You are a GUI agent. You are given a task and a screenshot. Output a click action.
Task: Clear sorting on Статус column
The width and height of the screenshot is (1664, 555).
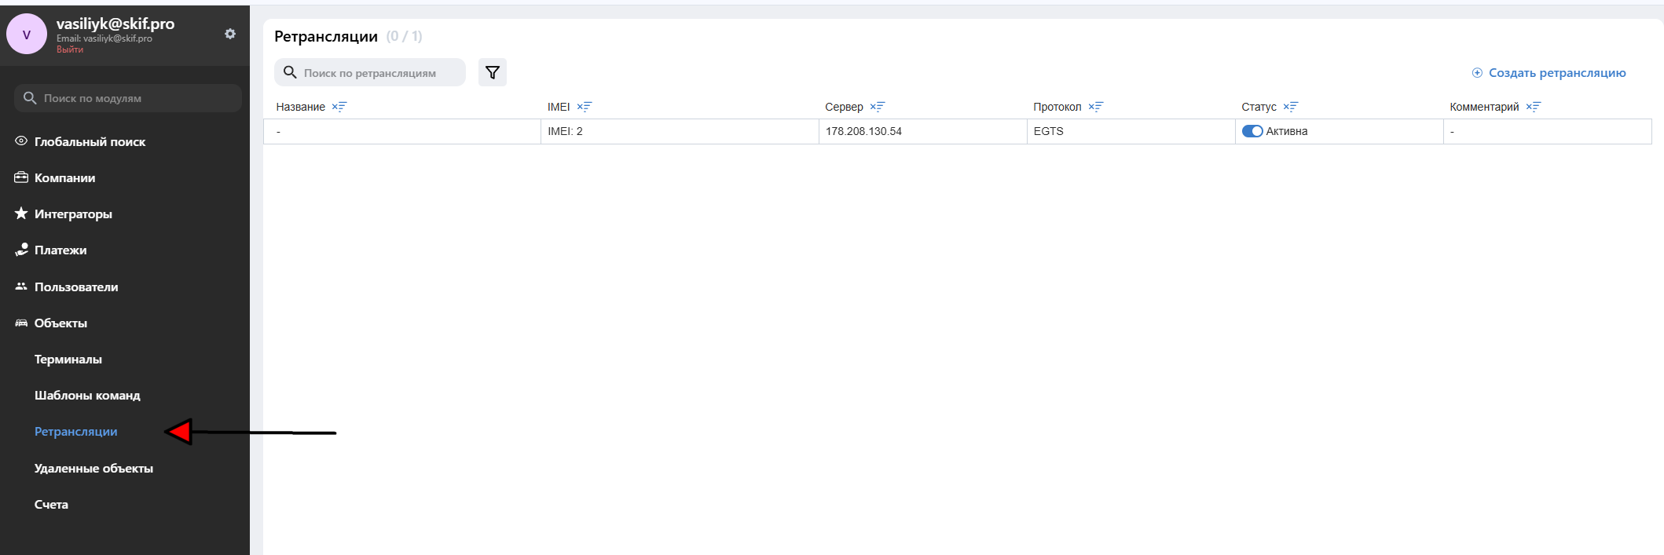pos(1291,107)
